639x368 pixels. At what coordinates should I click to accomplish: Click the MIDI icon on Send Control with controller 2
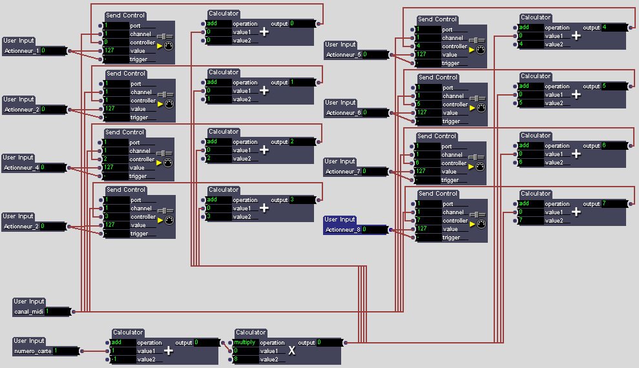169,163
